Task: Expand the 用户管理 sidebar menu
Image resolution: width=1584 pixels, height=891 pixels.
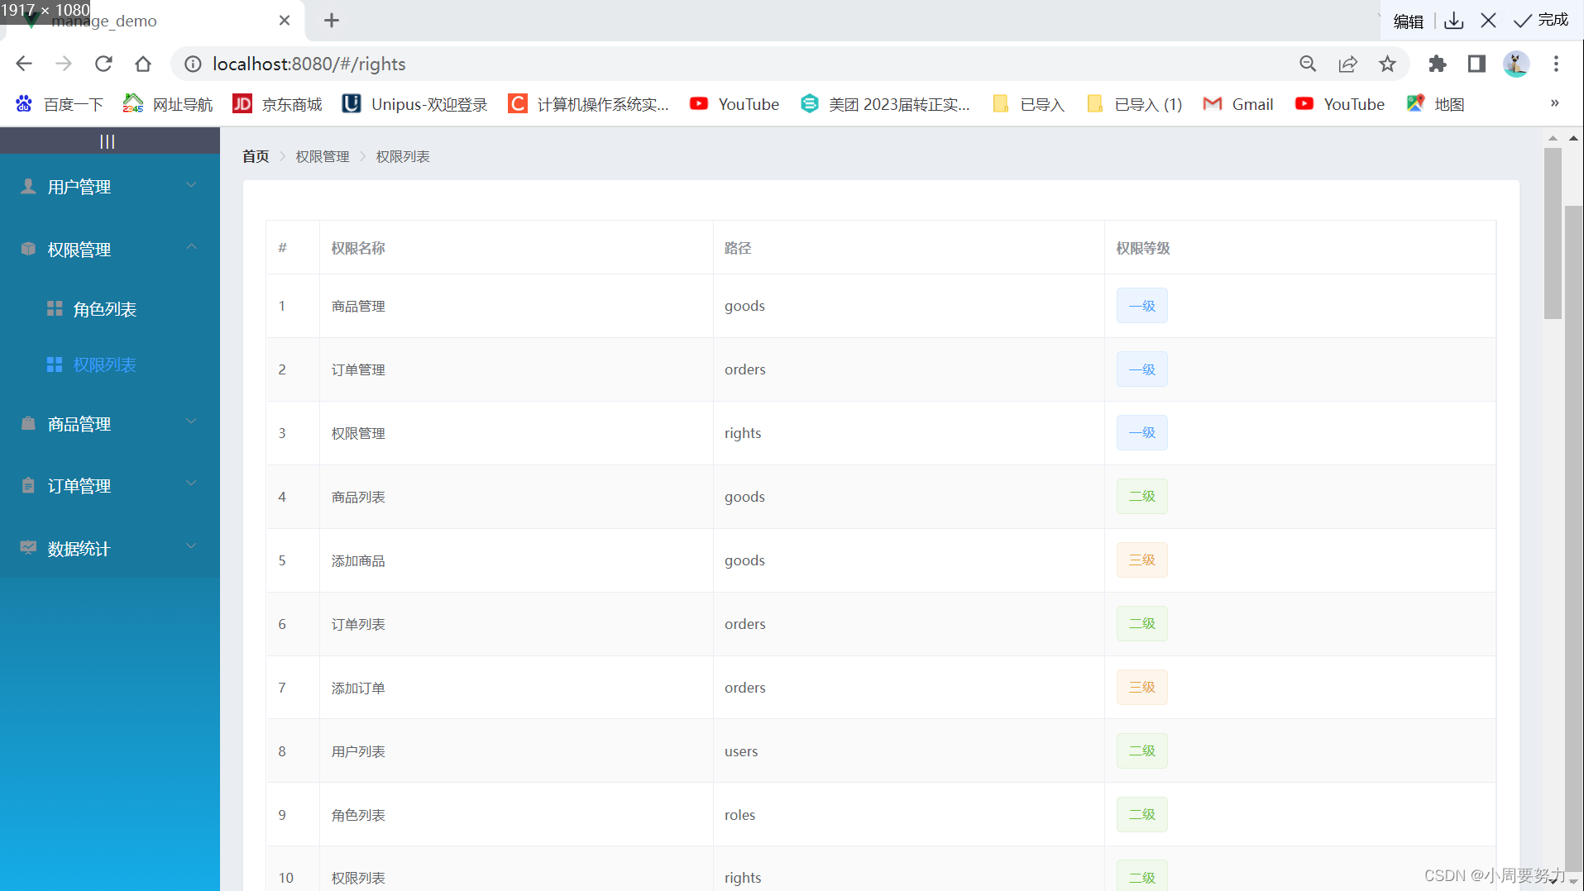Action: coord(110,187)
